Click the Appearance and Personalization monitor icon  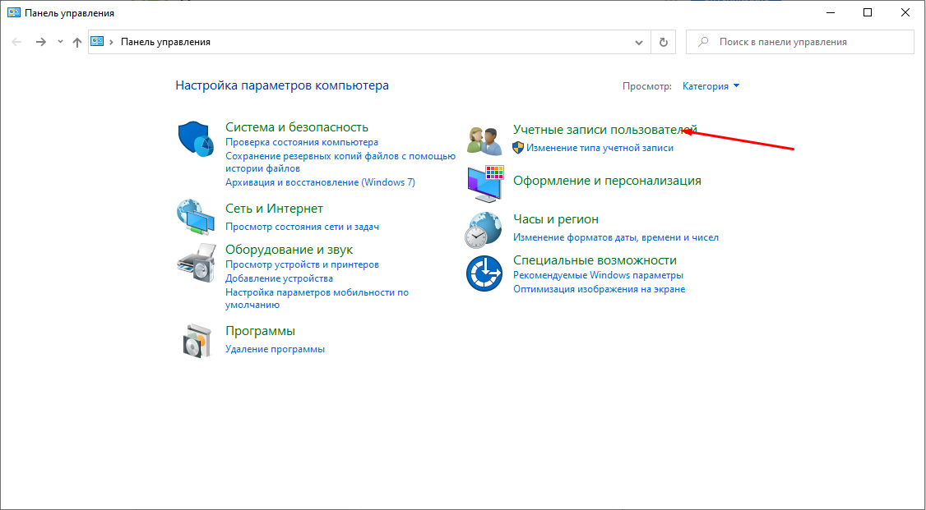tap(485, 183)
